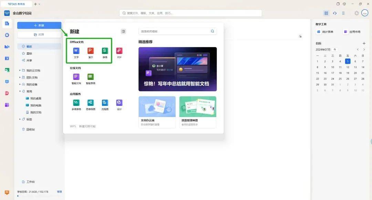Open the 文档存云端 card
372x200 pixels.
[x=157, y=112]
